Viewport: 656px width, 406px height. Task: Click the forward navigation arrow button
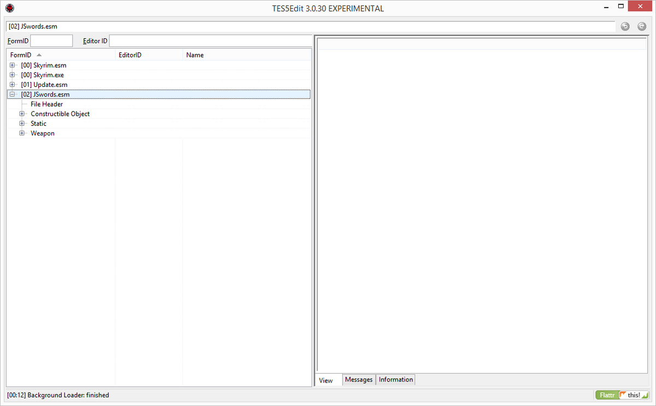[642, 26]
